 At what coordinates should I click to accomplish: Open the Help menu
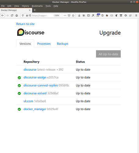[56, 6]
